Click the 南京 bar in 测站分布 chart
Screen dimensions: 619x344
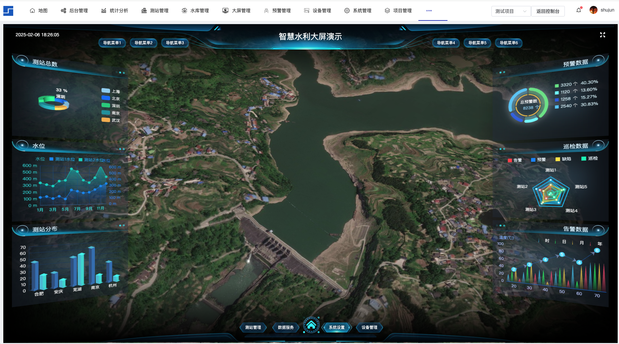(x=92, y=266)
